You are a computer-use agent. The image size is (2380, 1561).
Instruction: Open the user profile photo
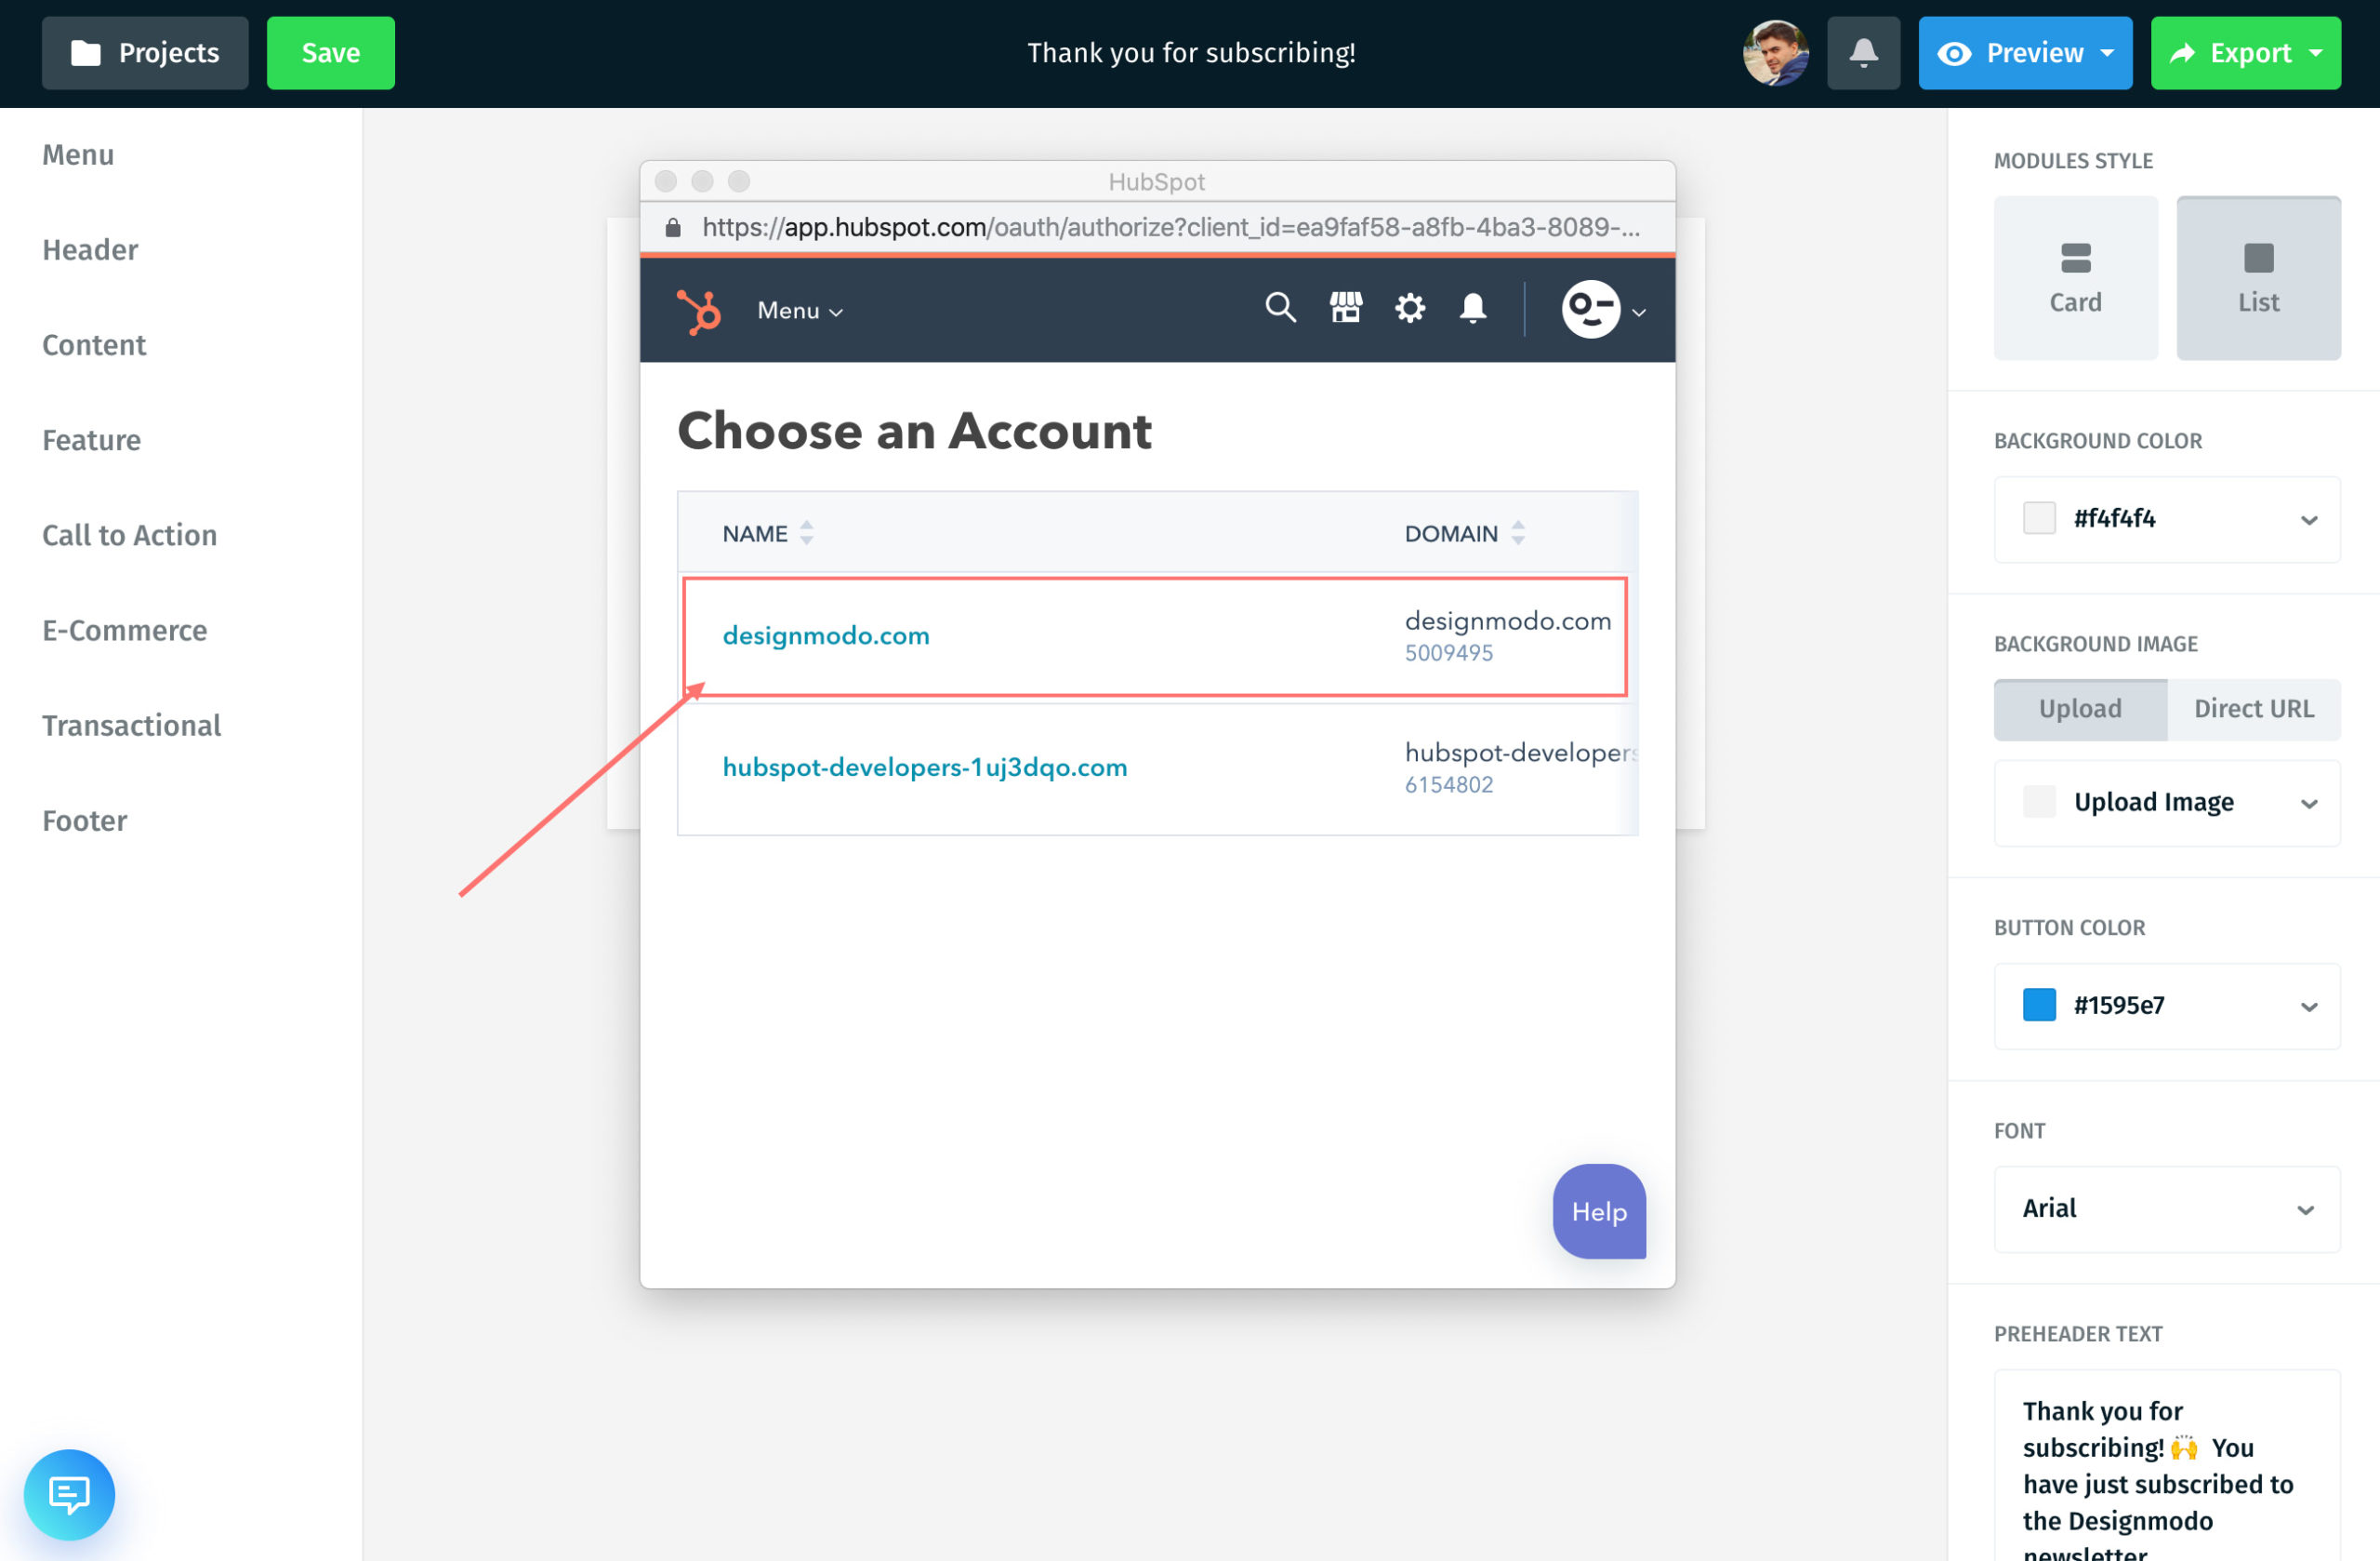(1776, 53)
